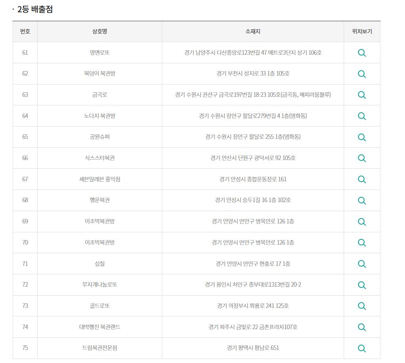Click address 경기 안성시 종합운동장로 161
Viewport: 405px width, 363px height.
click(253, 179)
